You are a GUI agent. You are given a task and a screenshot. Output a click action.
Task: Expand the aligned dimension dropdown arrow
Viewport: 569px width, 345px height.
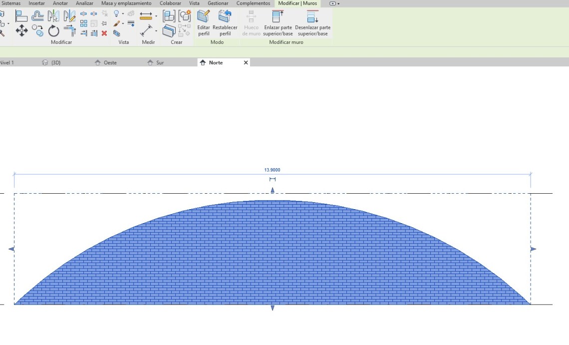[x=156, y=16]
